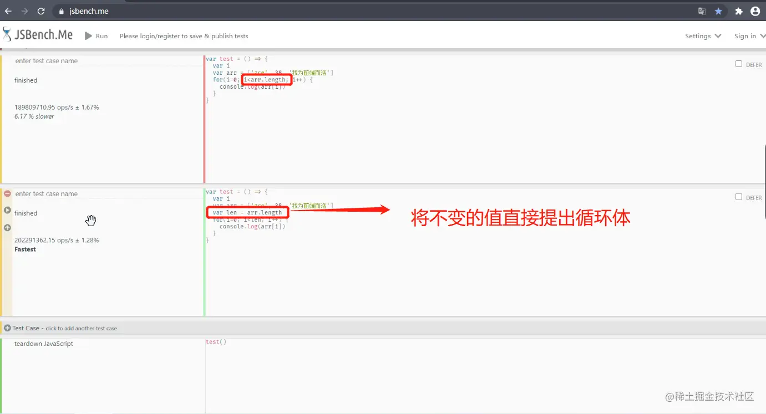Click the JSBench.Me logo
Viewport: 766px width, 414px height.
pyautogui.click(x=37, y=35)
